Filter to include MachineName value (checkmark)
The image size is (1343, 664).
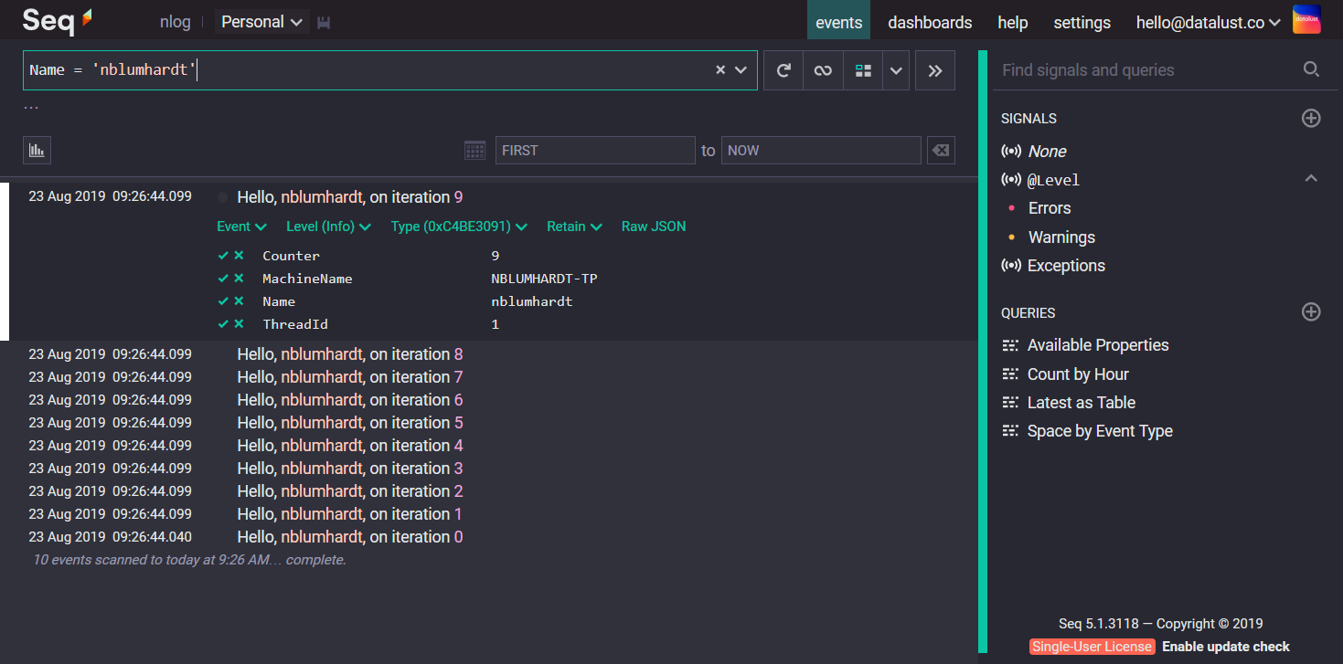coord(223,279)
